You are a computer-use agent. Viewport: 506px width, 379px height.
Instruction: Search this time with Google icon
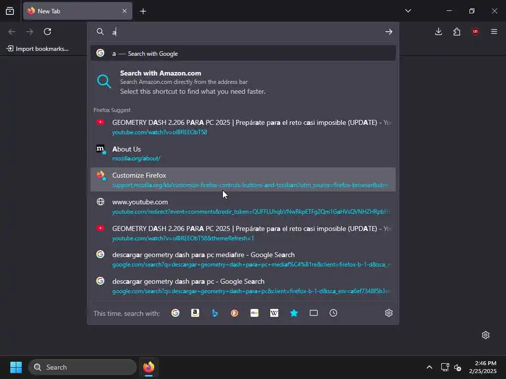click(x=175, y=313)
